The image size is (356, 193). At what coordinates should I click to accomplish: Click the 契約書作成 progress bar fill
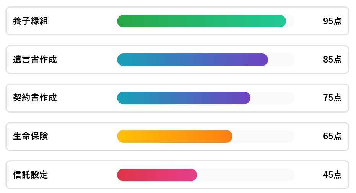coord(184,98)
